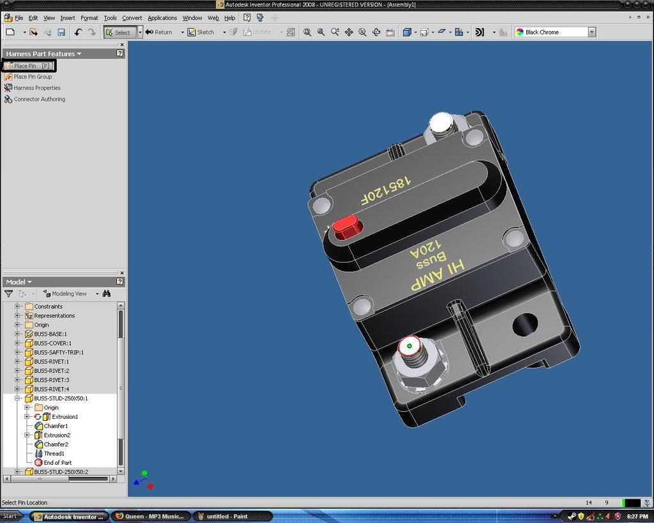The height and width of the screenshot is (523, 654).
Task: Click the shaded display cube icon
Action: pyautogui.click(x=407, y=32)
